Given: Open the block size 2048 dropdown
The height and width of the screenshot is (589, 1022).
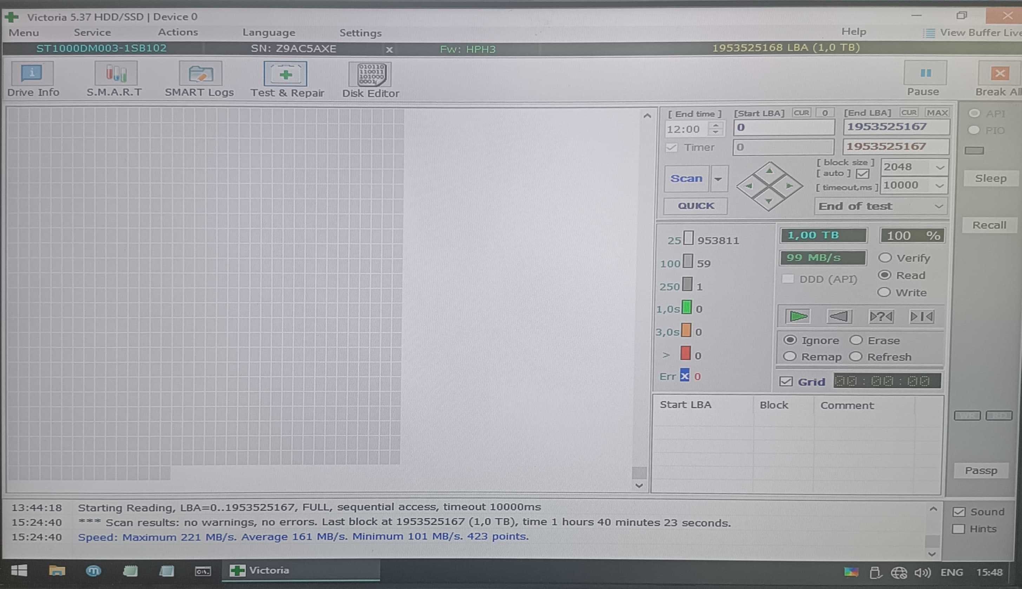Looking at the screenshot, I should coord(940,167).
